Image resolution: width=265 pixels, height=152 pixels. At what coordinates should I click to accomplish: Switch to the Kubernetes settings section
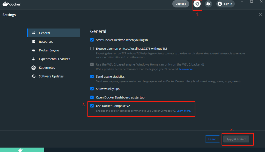click(47, 68)
